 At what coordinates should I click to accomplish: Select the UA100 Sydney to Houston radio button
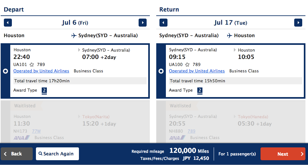coord(161,71)
